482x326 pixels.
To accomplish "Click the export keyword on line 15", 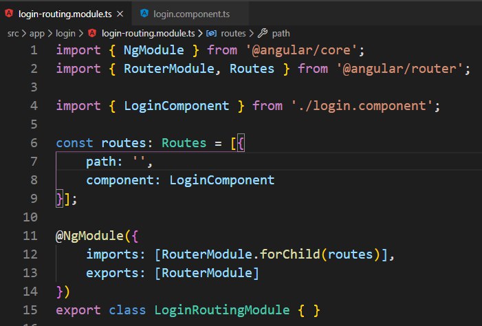I will (78, 310).
